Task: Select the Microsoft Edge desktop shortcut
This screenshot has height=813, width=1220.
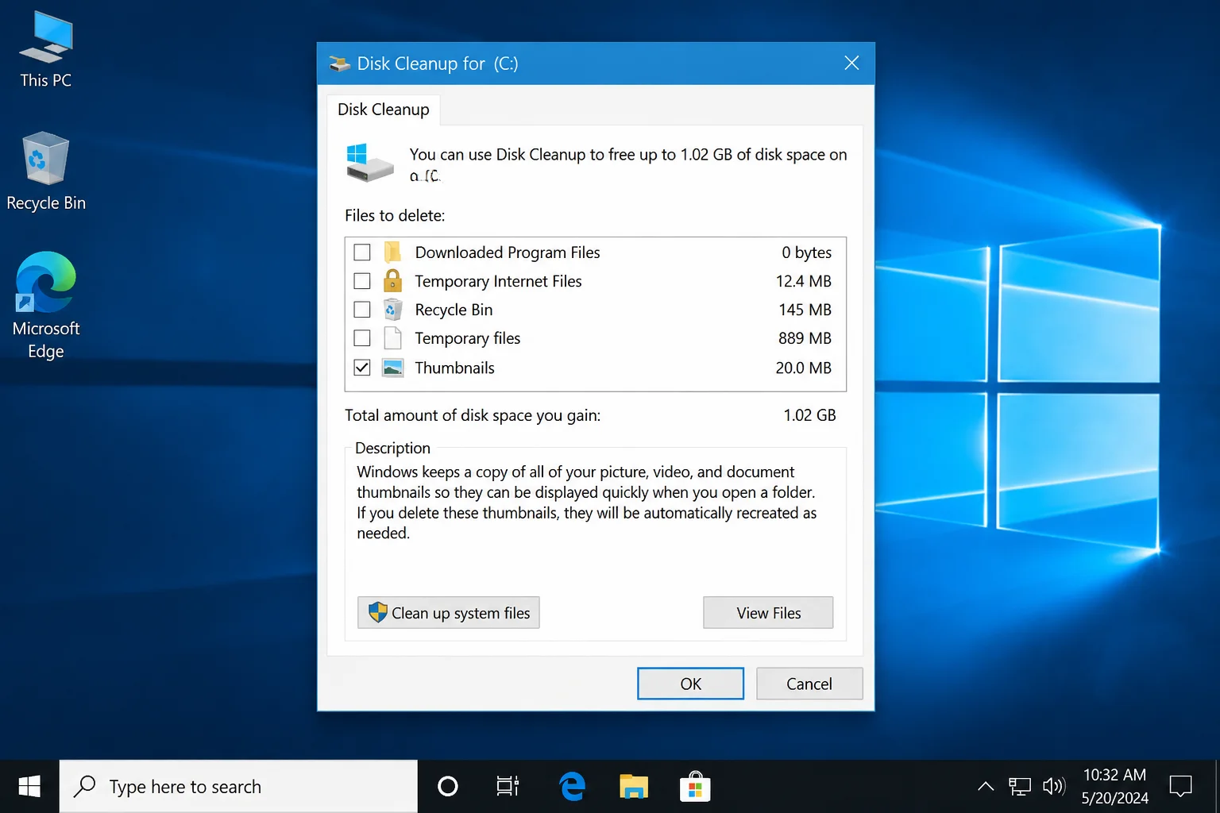Action: pos(46,306)
